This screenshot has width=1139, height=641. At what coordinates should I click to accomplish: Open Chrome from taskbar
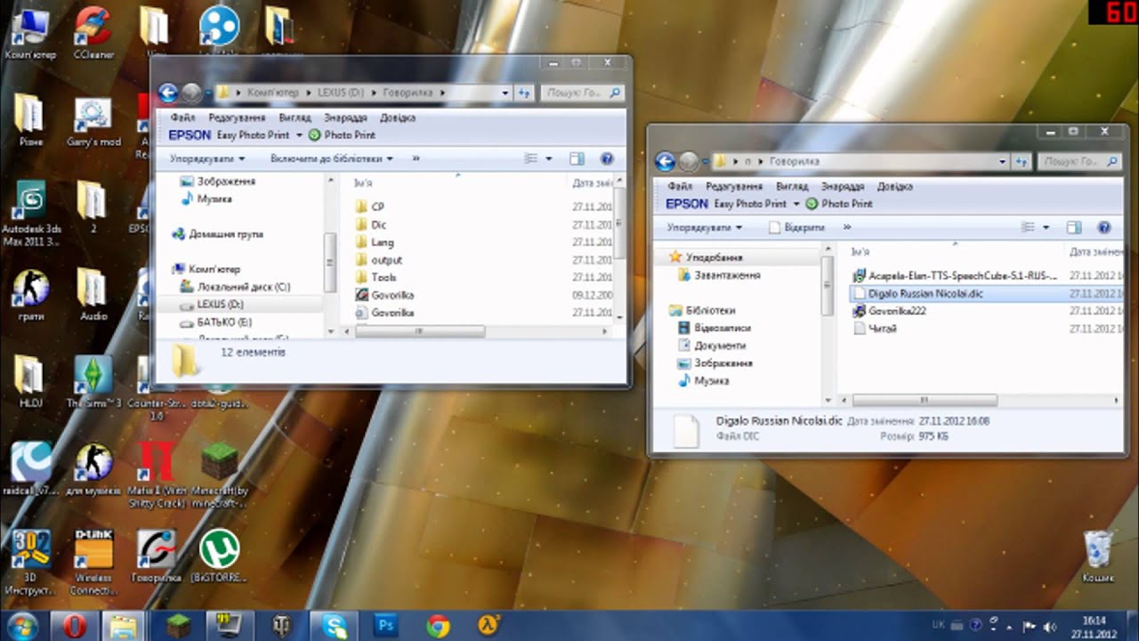[438, 626]
